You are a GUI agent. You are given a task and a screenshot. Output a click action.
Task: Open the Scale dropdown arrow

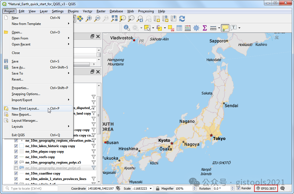151,188
